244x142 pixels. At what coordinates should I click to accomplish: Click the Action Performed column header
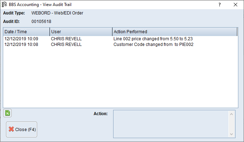pyautogui.click(x=174, y=32)
